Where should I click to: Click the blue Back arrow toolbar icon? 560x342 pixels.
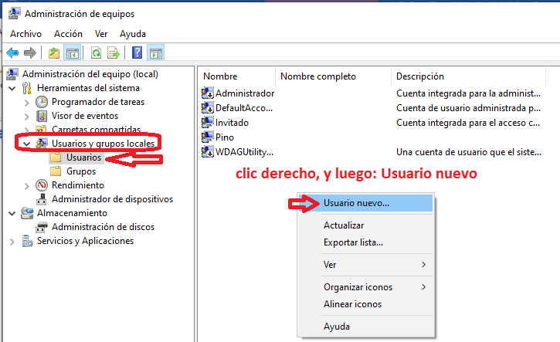pos(12,53)
